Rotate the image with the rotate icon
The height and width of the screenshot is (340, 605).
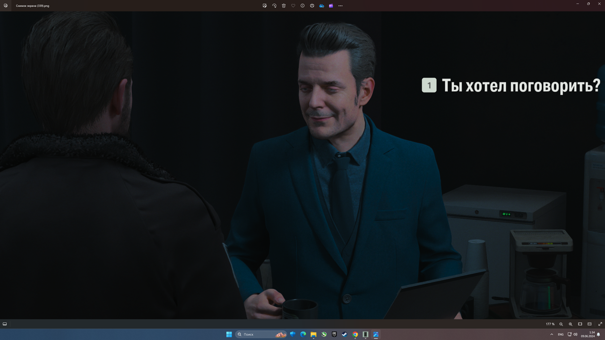[x=274, y=6]
